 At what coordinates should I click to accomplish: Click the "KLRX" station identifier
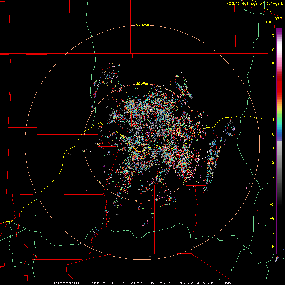180,283
